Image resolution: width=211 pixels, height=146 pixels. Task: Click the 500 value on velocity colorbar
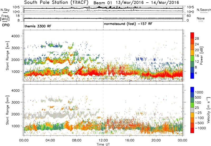pyautogui.click(x=198, y=97)
